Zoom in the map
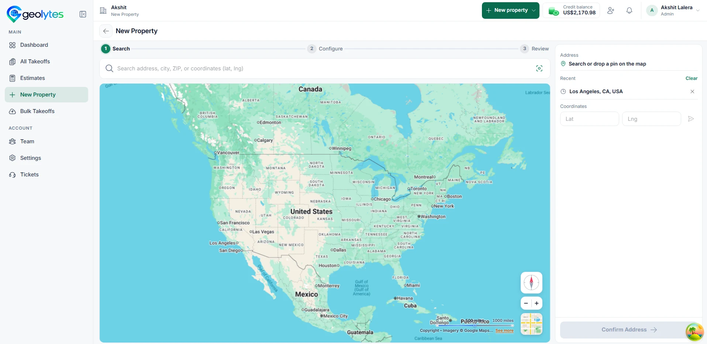This screenshot has width=707, height=344. pyautogui.click(x=537, y=303)
